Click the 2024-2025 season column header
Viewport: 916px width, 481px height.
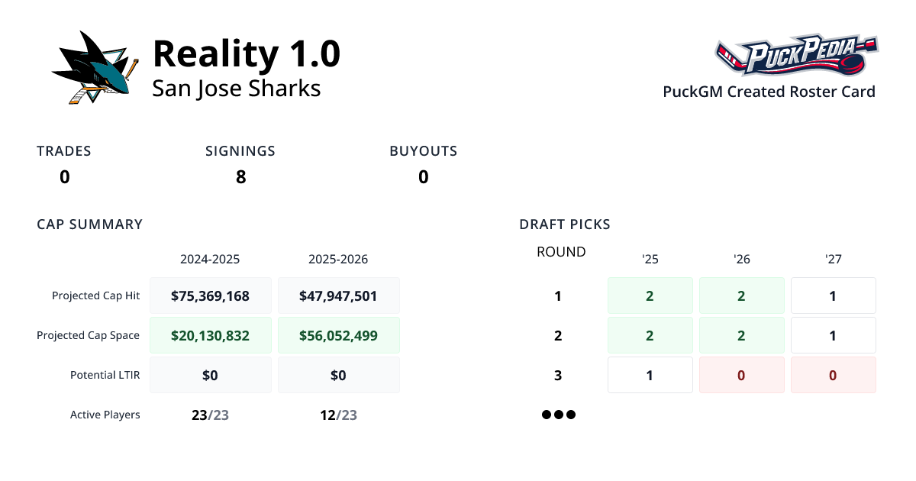click(210, 260)
